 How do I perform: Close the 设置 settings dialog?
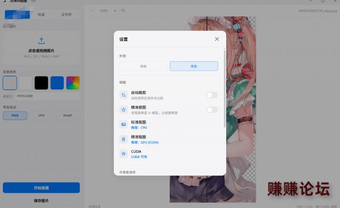pyautogui.click(x=217, y=39)
